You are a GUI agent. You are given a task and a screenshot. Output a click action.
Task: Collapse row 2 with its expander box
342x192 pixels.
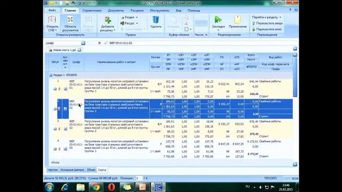(55, 109)
